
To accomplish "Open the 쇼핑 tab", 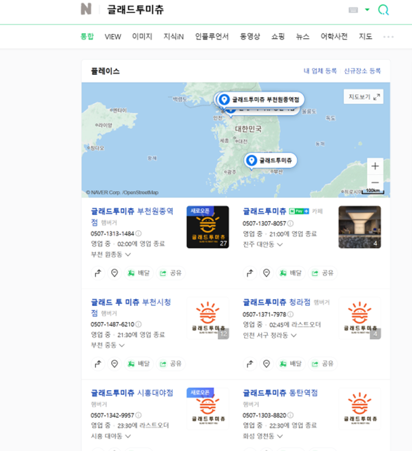I will pos(278,37).
